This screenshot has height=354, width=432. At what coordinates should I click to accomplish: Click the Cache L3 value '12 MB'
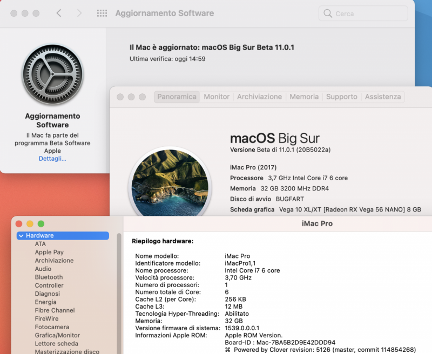pos(233,307)
